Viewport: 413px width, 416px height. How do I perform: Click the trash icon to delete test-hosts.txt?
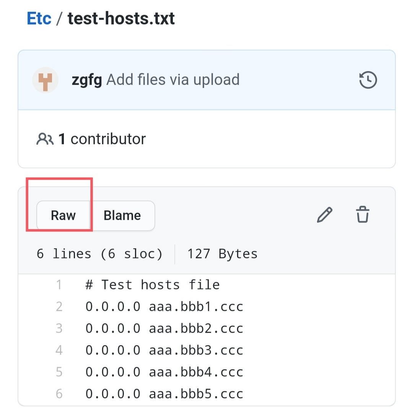click(363, 214)
